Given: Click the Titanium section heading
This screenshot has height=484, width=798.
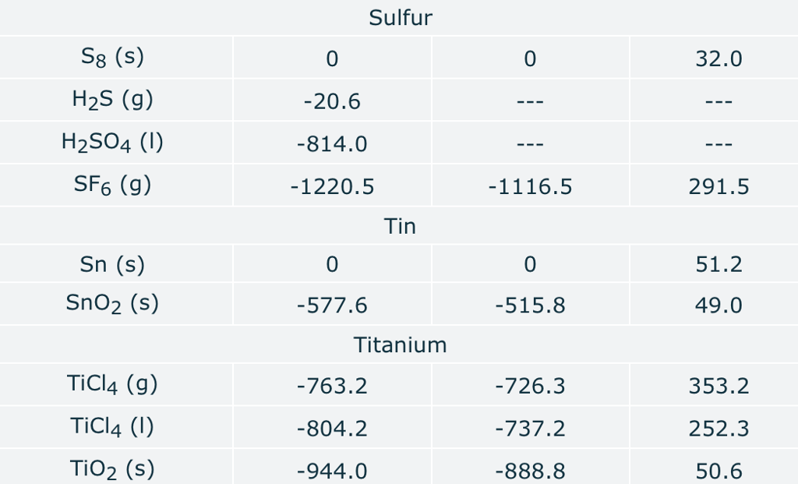Looking at the screenshot, I should 400,344.
